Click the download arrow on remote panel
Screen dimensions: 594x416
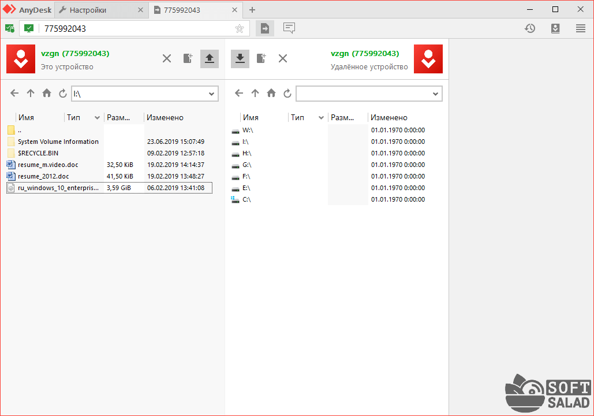pyautogui.click(x=240, y=58)
